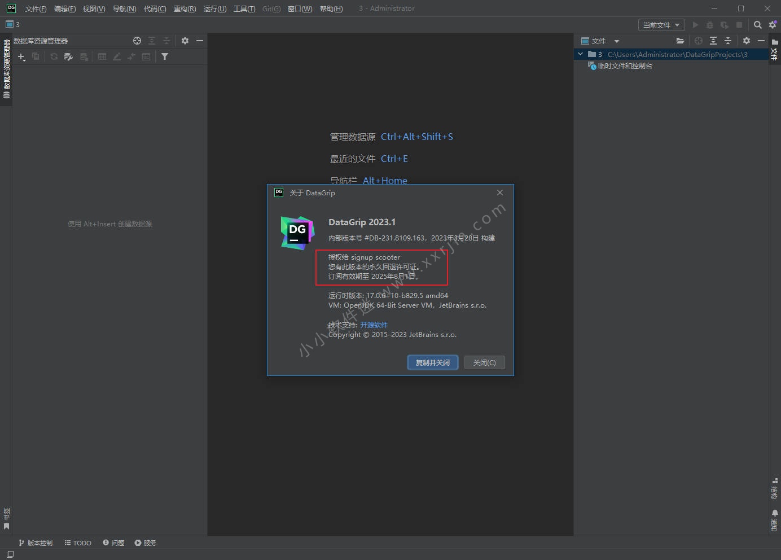Click the 关闭(C) button in About dialog
The width and height of the screenshot is (781, 560).
pyautogui.click(x=484, y=362)
